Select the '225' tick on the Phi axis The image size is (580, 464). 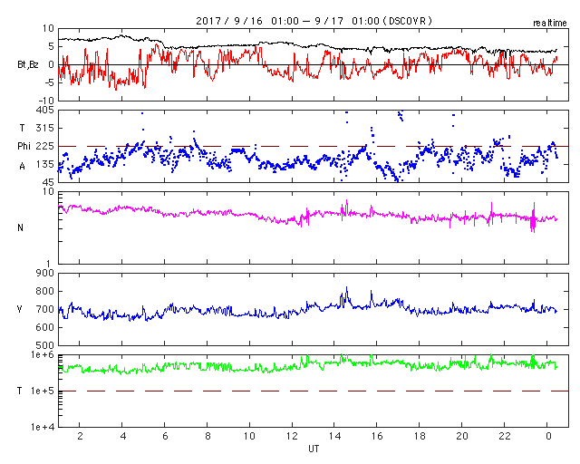tap(44, 146)
